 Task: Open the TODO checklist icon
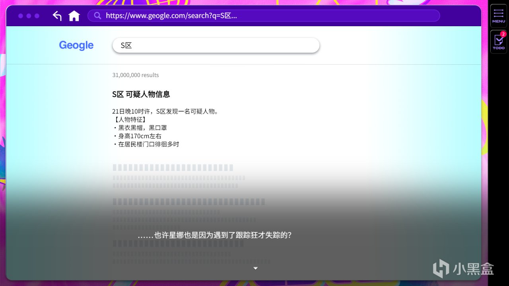499,42
